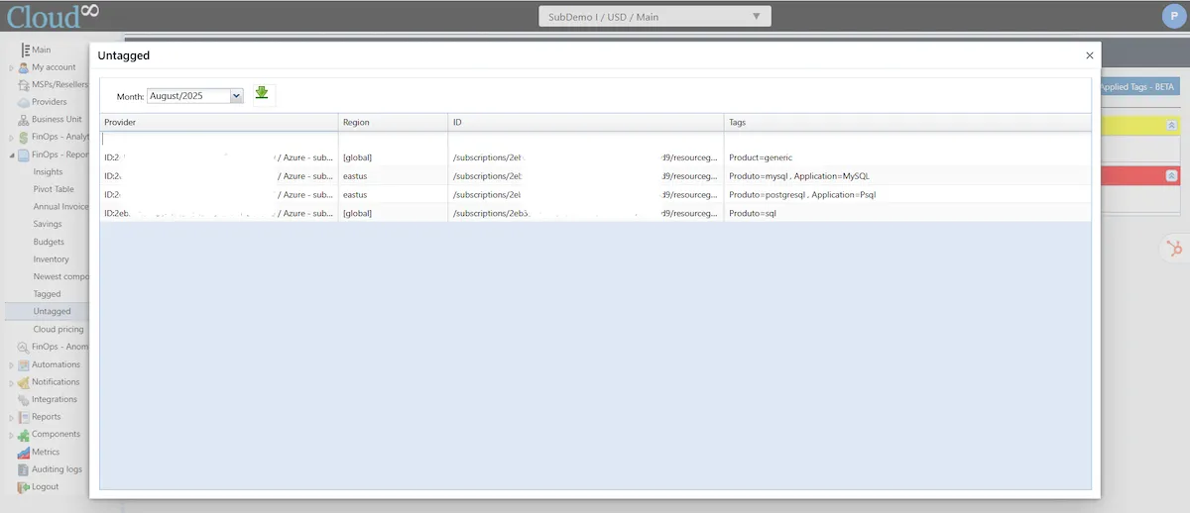
Task: Click the green download export icon
Action: 262,93
